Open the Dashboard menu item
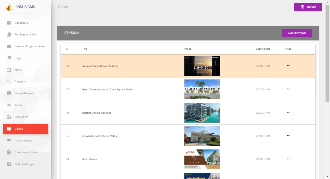Screen dimensions: 330x179 [x=25, y=23]
